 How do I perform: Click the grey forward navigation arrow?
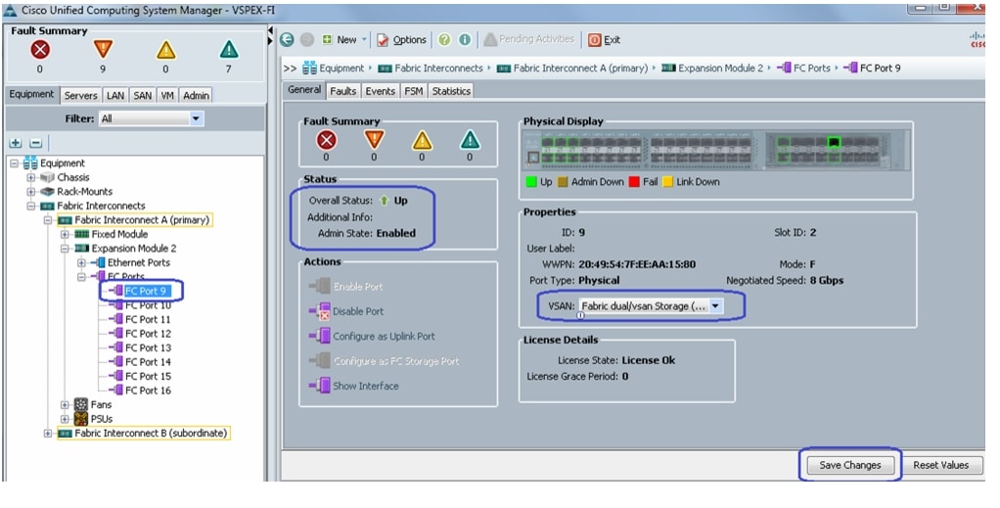point(307,39)
